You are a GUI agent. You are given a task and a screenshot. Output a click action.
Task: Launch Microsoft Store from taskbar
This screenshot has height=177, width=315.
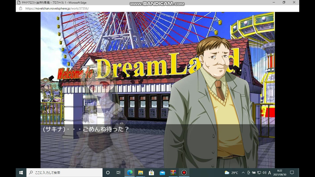[151, 173]
